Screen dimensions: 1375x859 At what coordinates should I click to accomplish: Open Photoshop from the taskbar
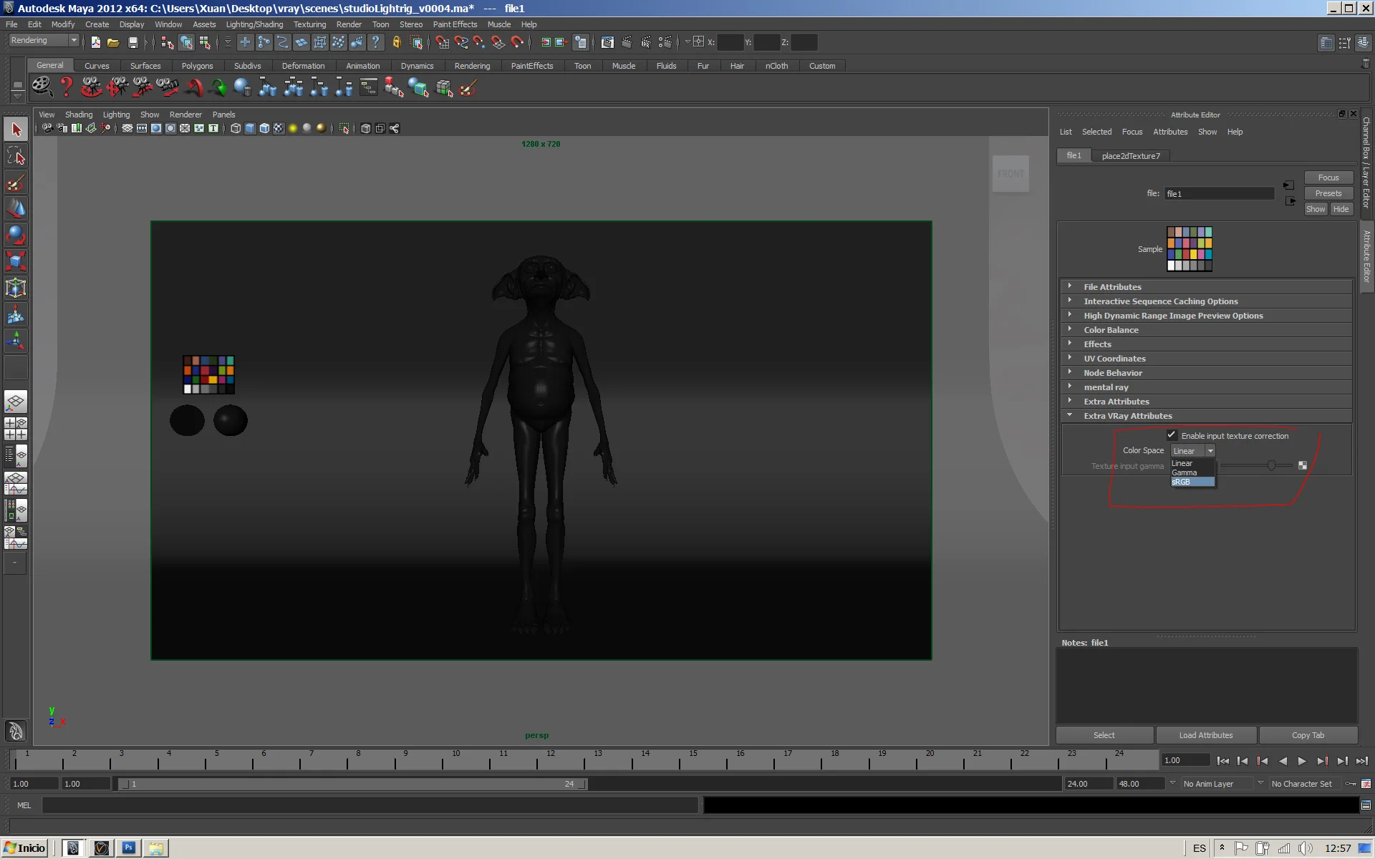(128, 848)
